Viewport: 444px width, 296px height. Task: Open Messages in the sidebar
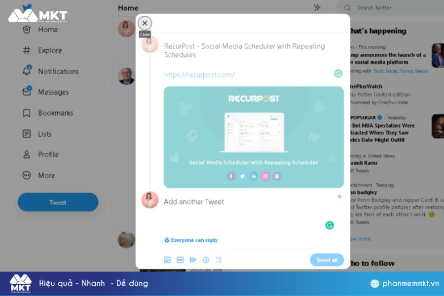pos(45,92)
